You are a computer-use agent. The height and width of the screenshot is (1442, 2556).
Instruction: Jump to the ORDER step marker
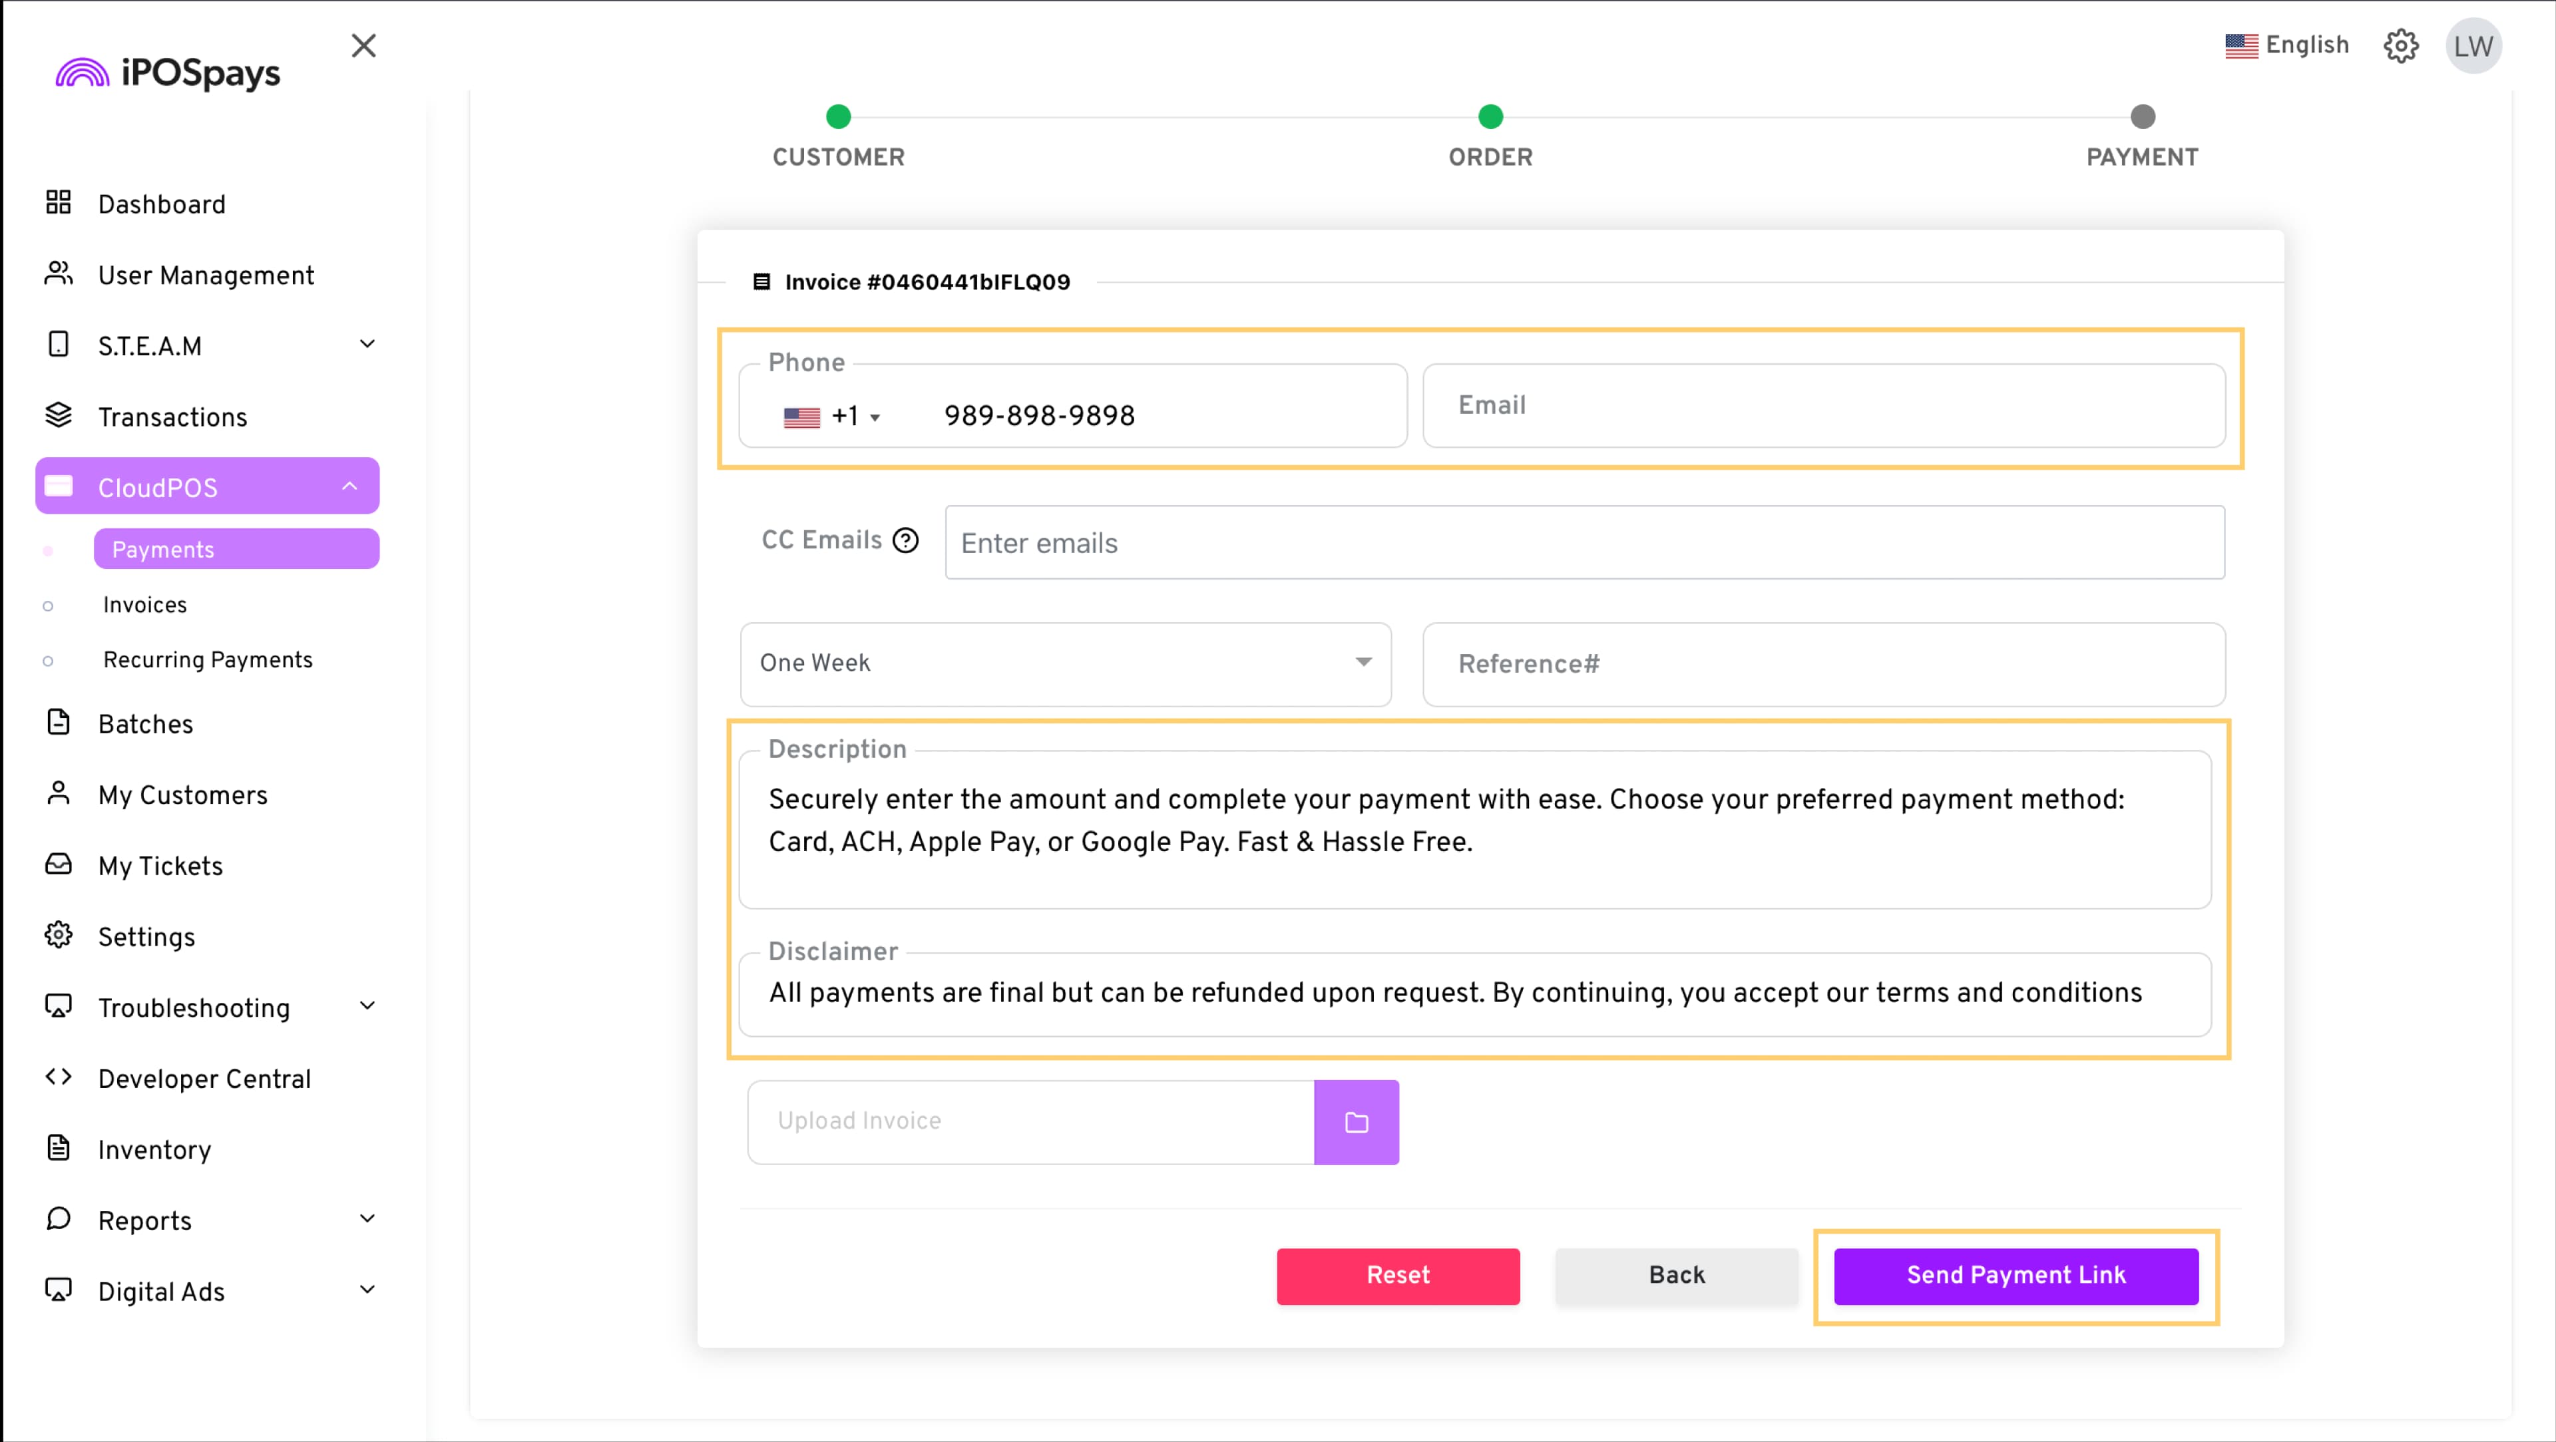pyautogui.click(x=1490, y=117)
